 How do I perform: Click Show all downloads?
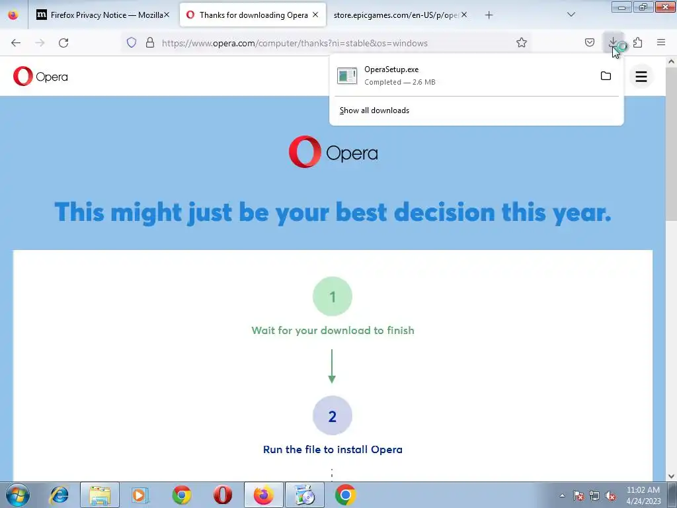tap(374, 110)
